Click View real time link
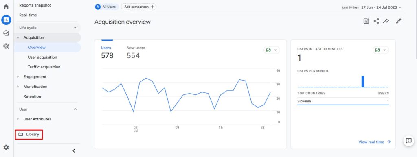Screen dimensions: 417x157 (x=375, y=142)
